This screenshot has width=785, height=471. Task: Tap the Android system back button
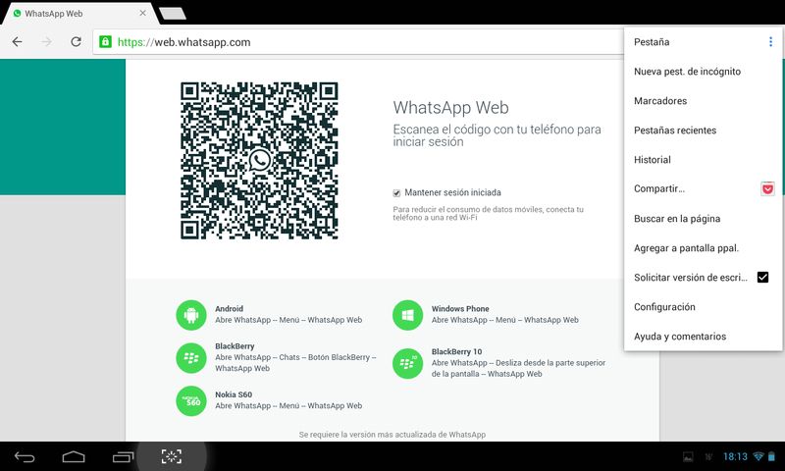pyautogui.click(x=25, y=456)
